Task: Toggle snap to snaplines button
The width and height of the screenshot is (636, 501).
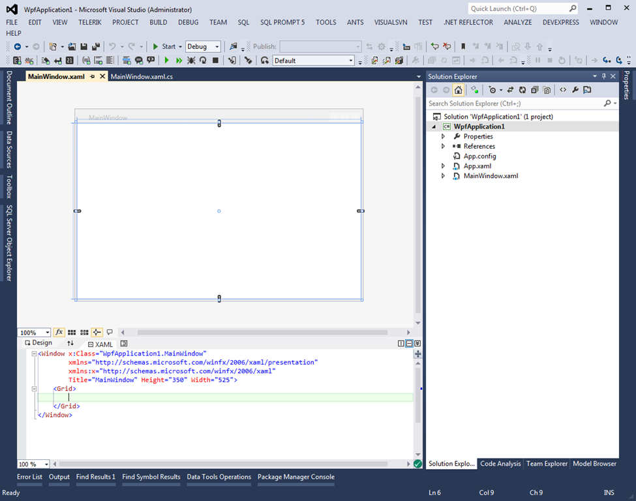Action: [x=97, y=332]
